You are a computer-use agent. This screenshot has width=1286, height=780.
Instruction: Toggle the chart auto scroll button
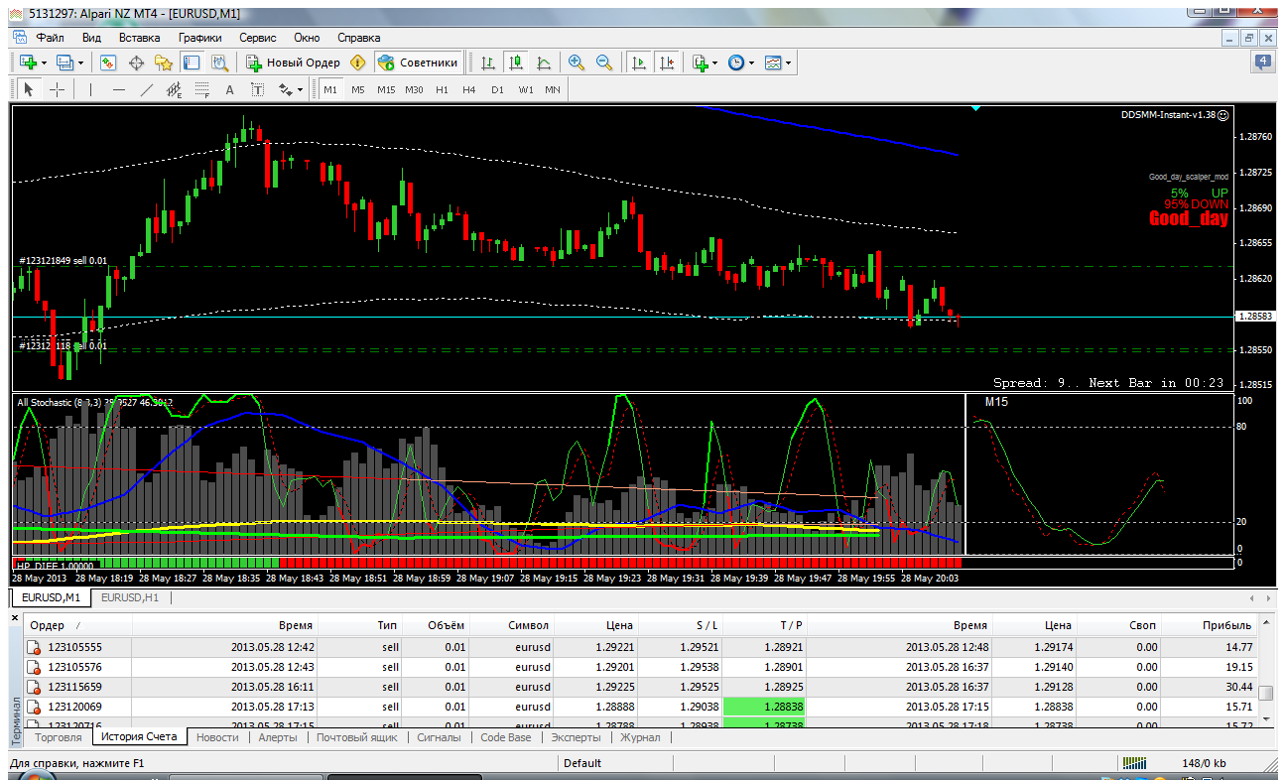(x=639, y=63)
